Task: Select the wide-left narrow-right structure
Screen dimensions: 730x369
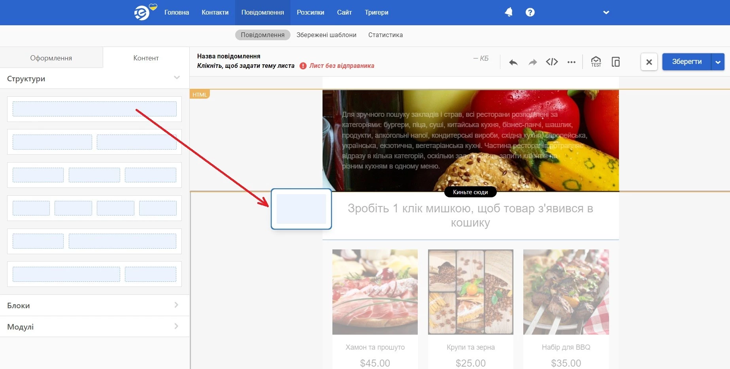Action: pyautogui.click(x=94, y=274)
